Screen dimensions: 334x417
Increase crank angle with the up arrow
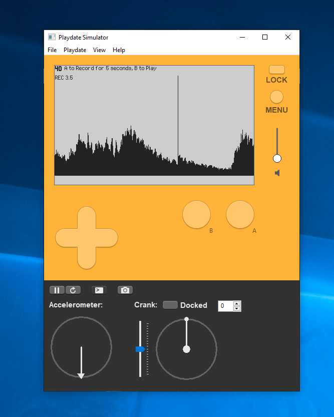click(237, 303)
